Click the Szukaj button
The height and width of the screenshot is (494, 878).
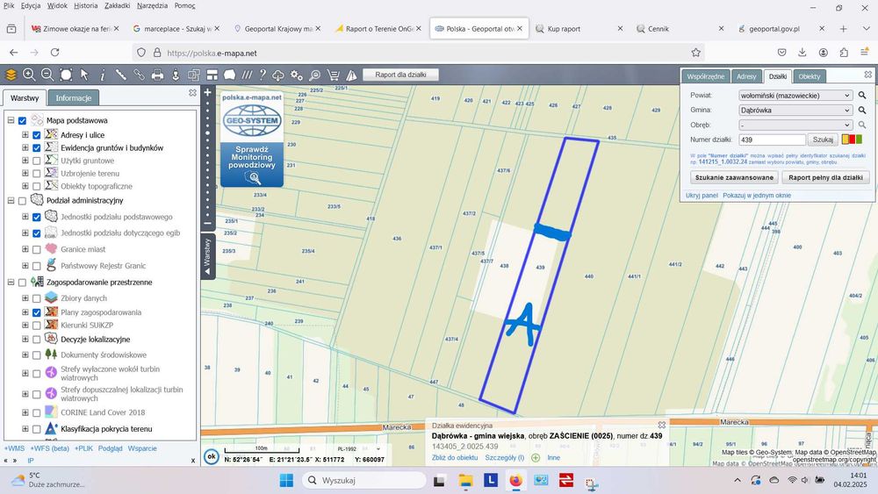[x=823, y=140]
